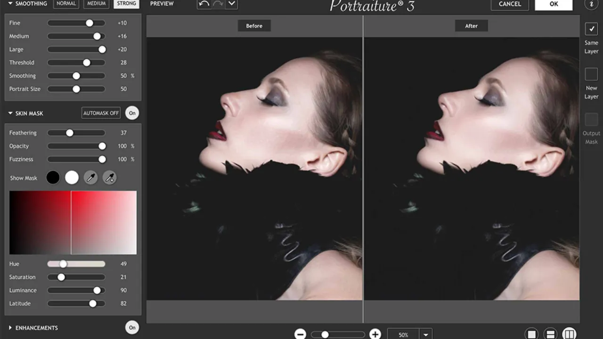Click the Large slider handle
The image size is (603, 339).
coord(102,49)
